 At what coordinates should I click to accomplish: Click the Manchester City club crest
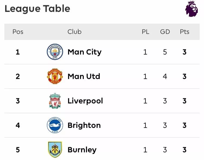point(55,52)
